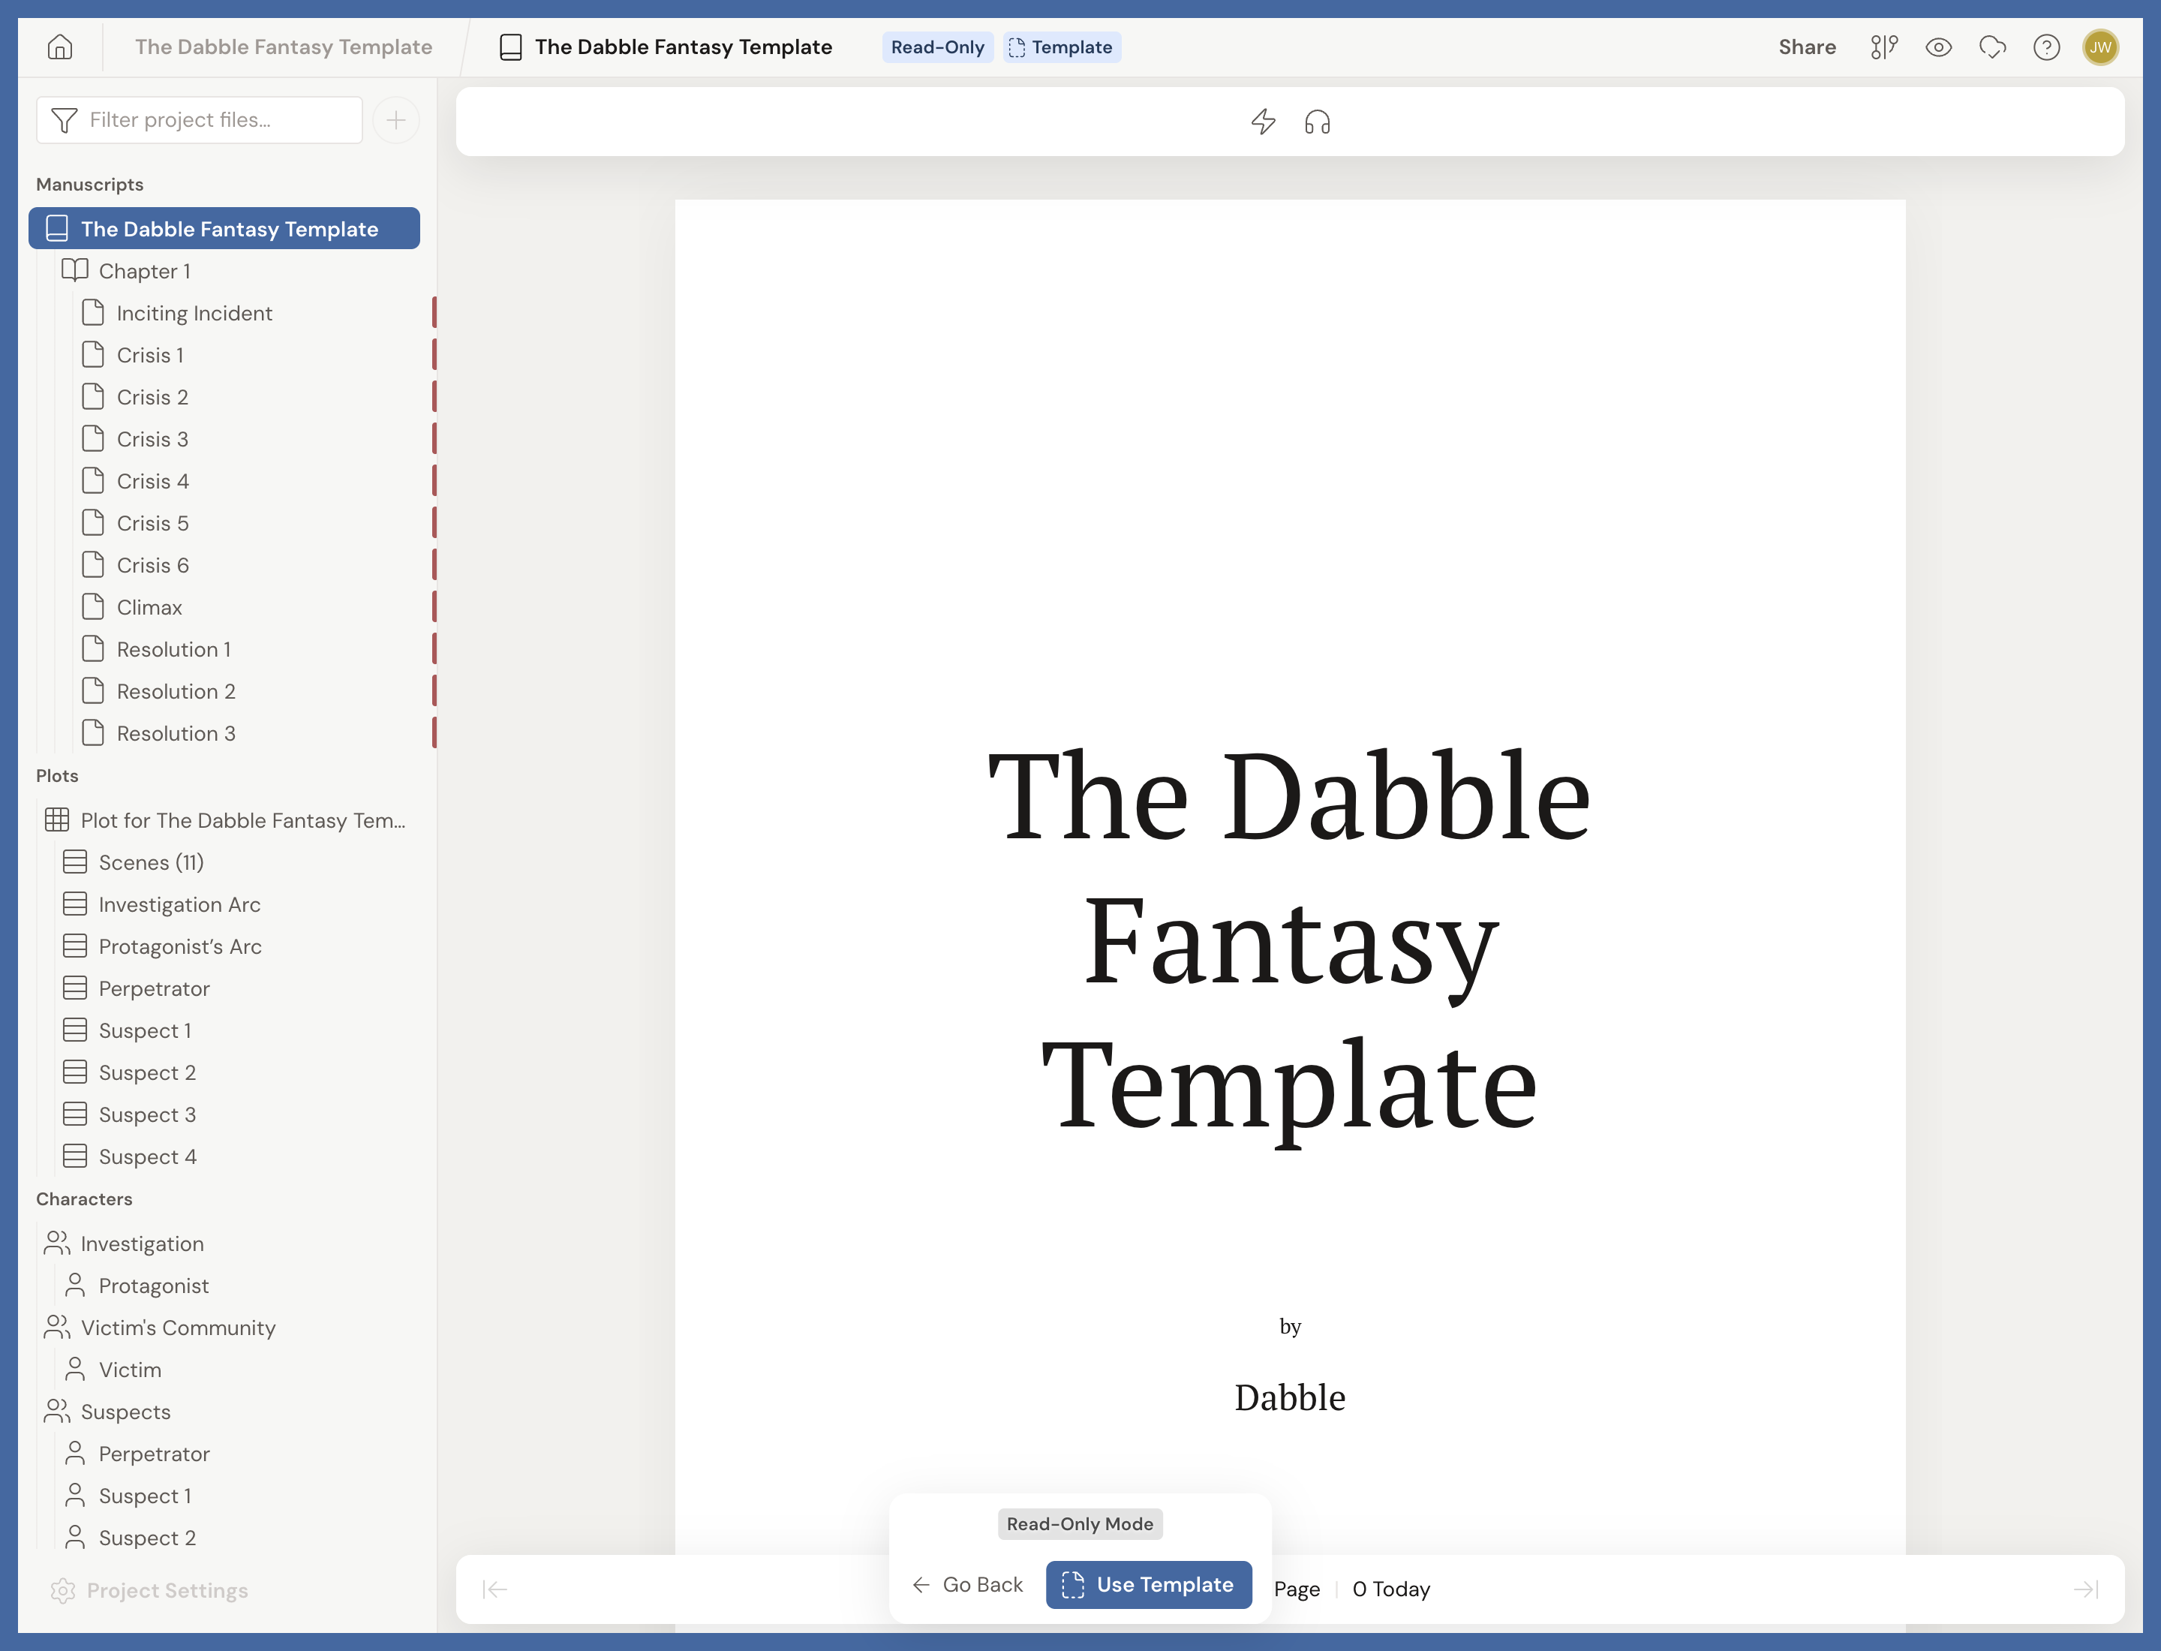The height and width of the screenshot is (1651, 2161).
Task: Open the JW user avatar menu
Action: (2100, 47)
